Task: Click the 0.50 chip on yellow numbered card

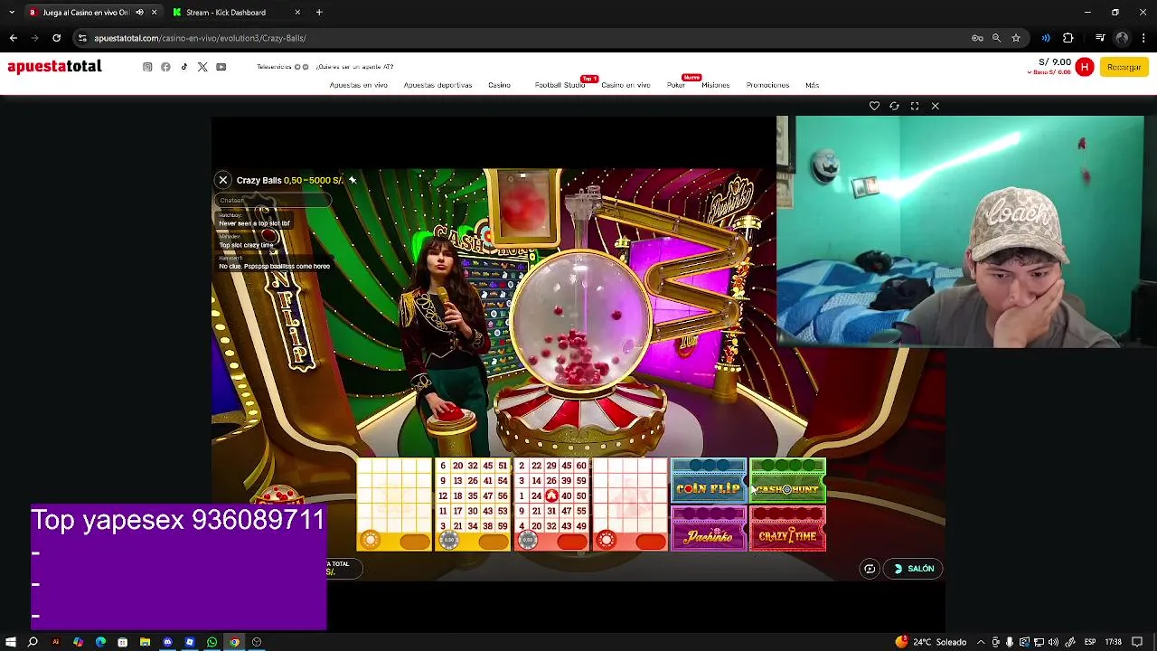Action: click(448, 541)
